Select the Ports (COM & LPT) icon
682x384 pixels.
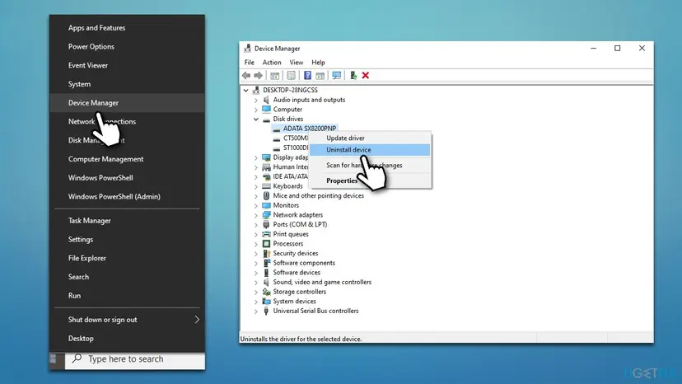pos(266,225)
